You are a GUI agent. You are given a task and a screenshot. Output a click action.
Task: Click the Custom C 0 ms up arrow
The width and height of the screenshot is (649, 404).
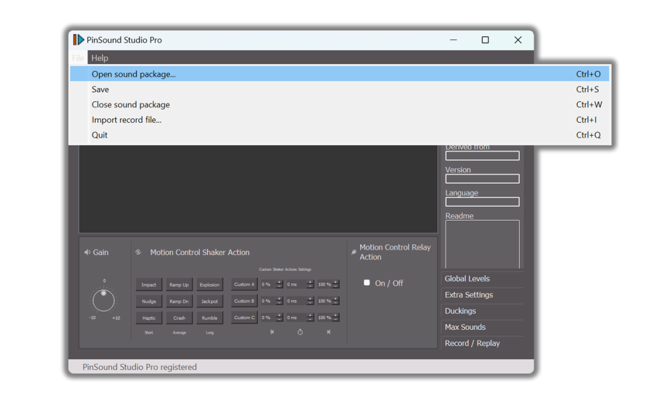(310, 316)
